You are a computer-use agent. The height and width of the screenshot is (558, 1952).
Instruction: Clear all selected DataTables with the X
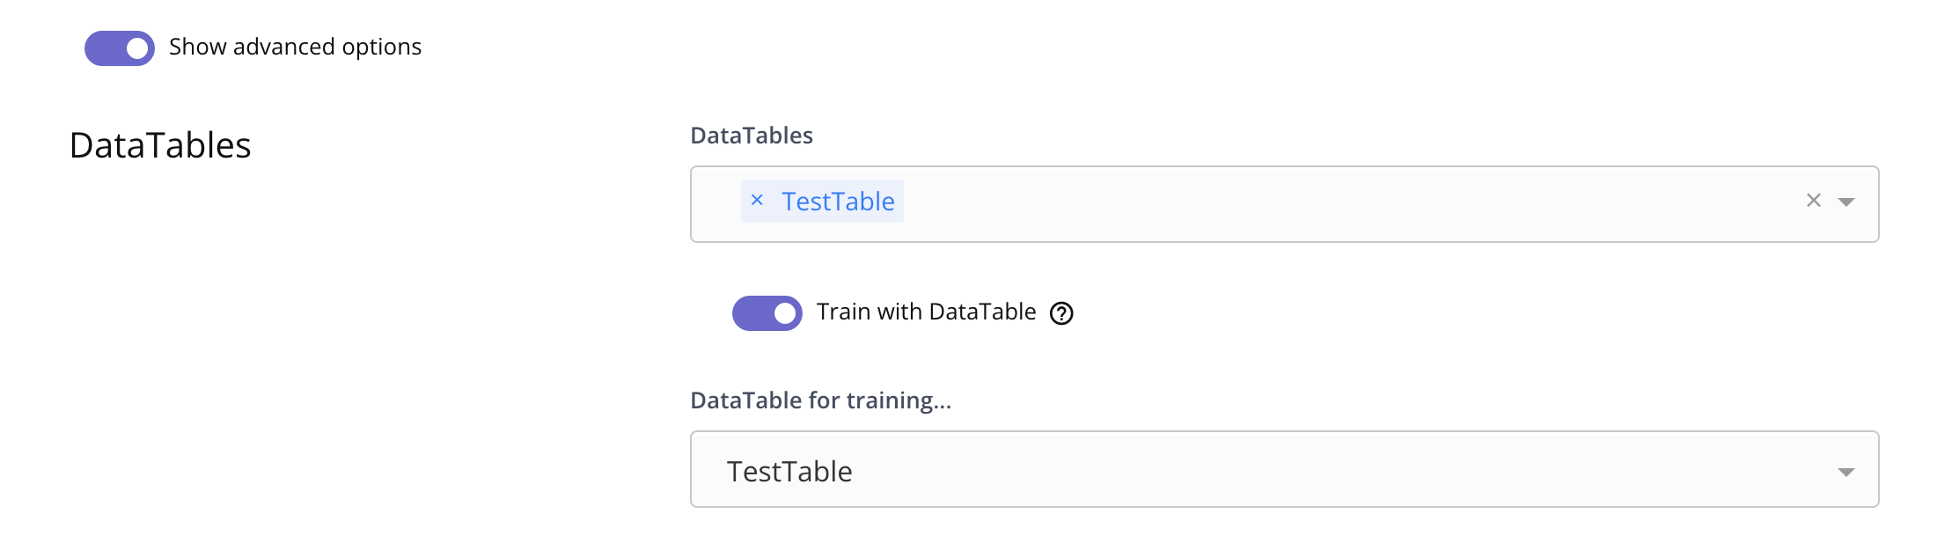1814,201
